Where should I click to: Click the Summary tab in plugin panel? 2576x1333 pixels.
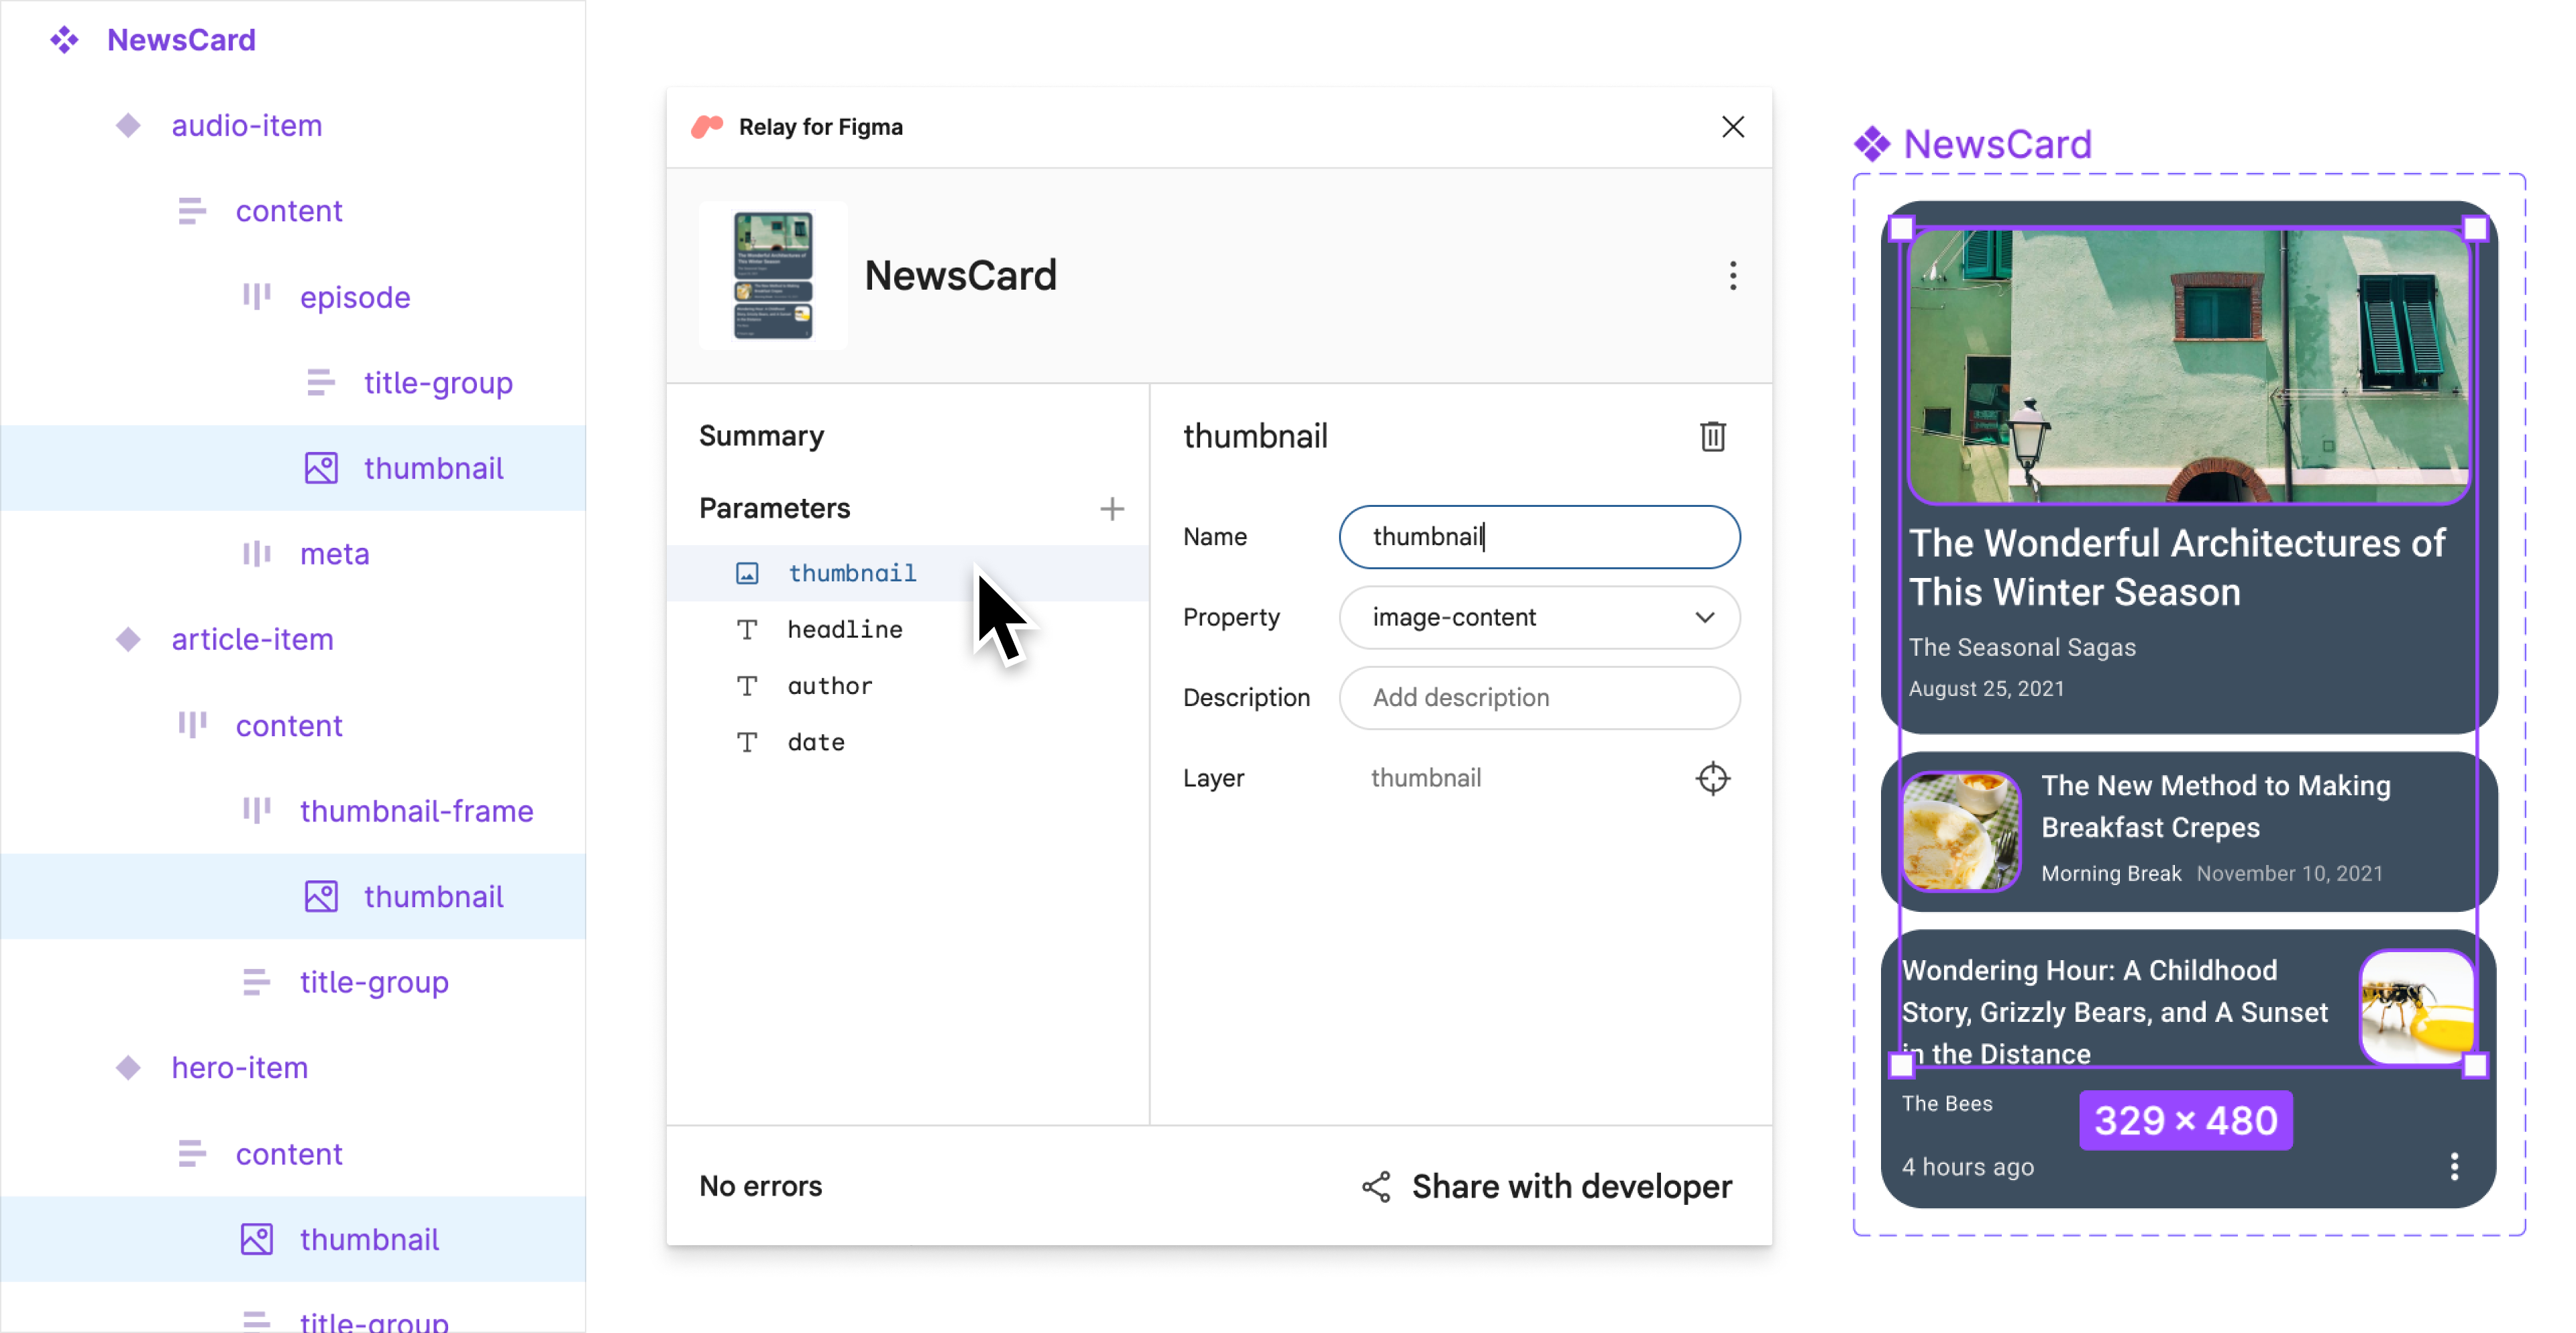click(x=760, y=435)
